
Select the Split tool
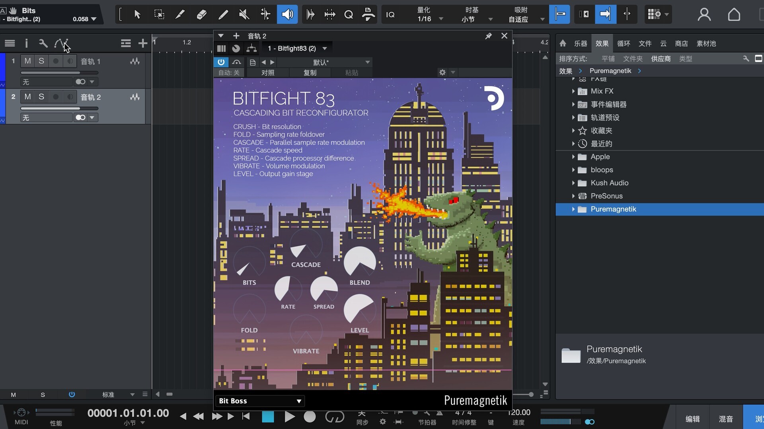tap(180, 15)
